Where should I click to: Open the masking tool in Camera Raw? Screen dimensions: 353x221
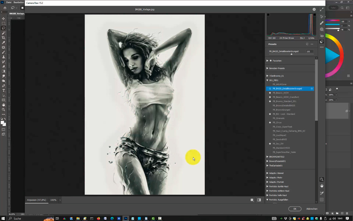tap(322, 29)
